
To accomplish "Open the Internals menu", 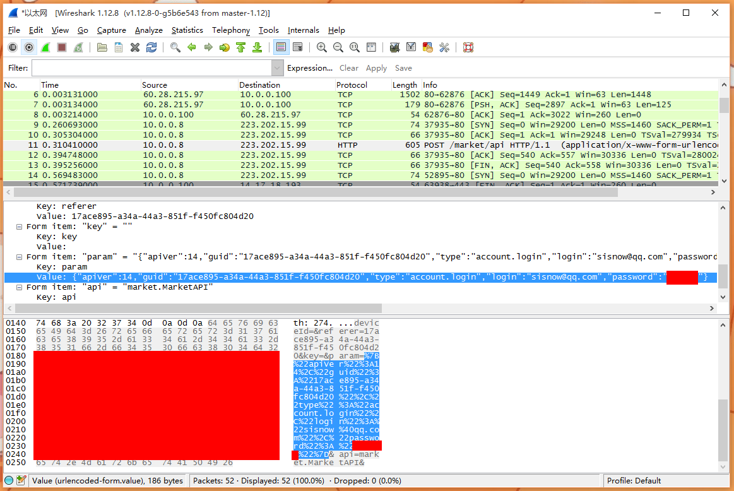I will click(x=303, y=30).
